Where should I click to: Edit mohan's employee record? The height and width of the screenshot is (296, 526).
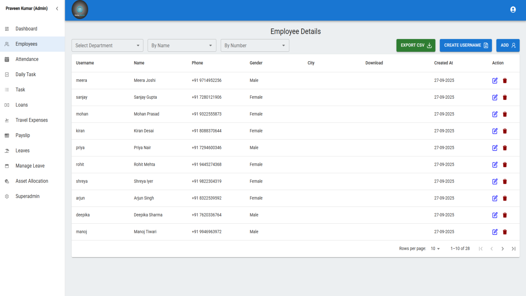(495, 114)
